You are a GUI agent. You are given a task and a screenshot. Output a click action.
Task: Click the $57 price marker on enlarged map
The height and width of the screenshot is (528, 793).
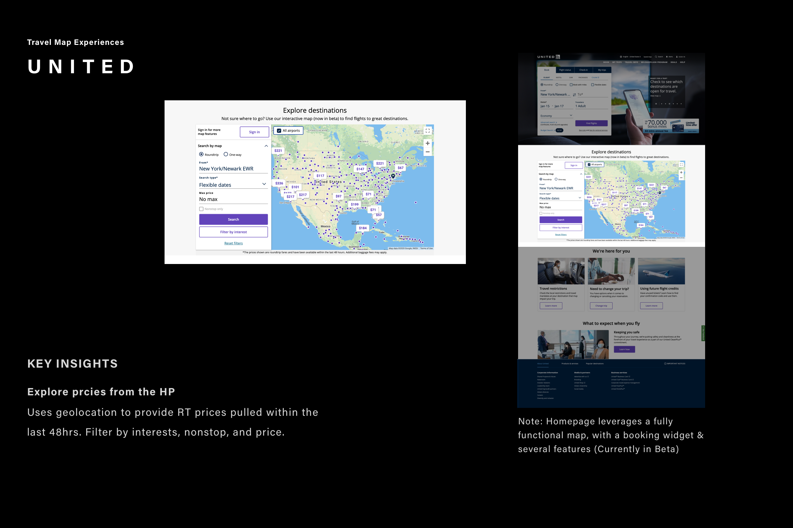point(379,215)
